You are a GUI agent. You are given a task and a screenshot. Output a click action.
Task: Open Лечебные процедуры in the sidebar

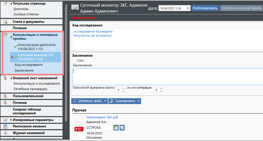[30, 89]
